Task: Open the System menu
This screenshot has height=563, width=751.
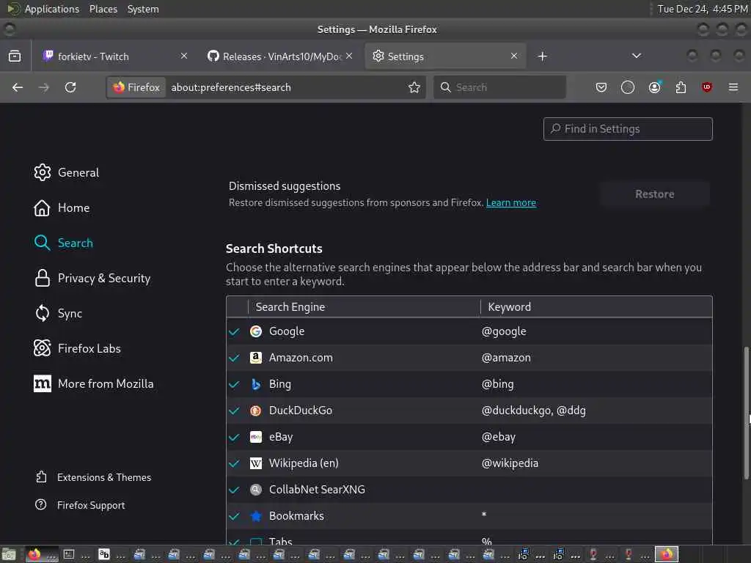Action: click(143, 9)
